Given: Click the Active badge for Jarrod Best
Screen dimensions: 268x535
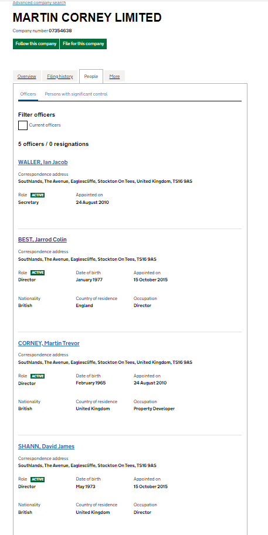Looking at the screenshot, I should tap(38, 272).
